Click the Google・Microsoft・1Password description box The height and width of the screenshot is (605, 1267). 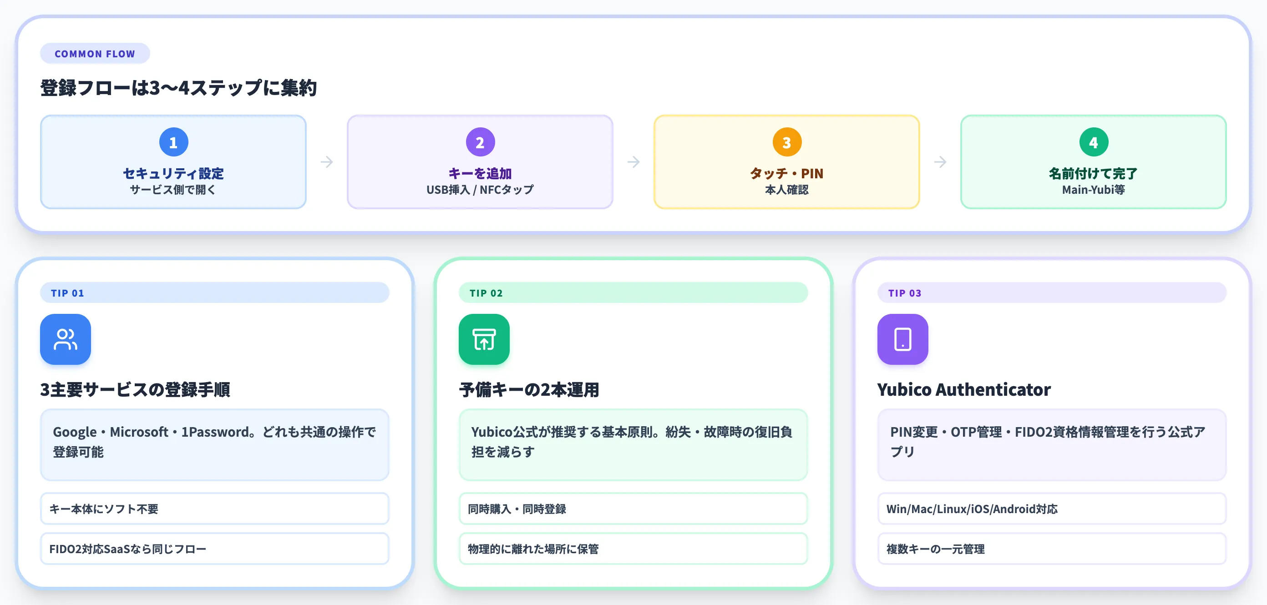pos(214,445)
